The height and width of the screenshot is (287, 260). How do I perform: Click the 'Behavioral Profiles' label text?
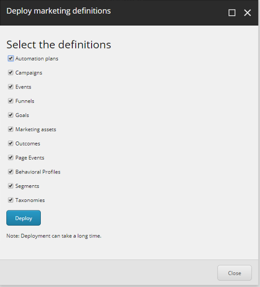click(x=38, y=172)
